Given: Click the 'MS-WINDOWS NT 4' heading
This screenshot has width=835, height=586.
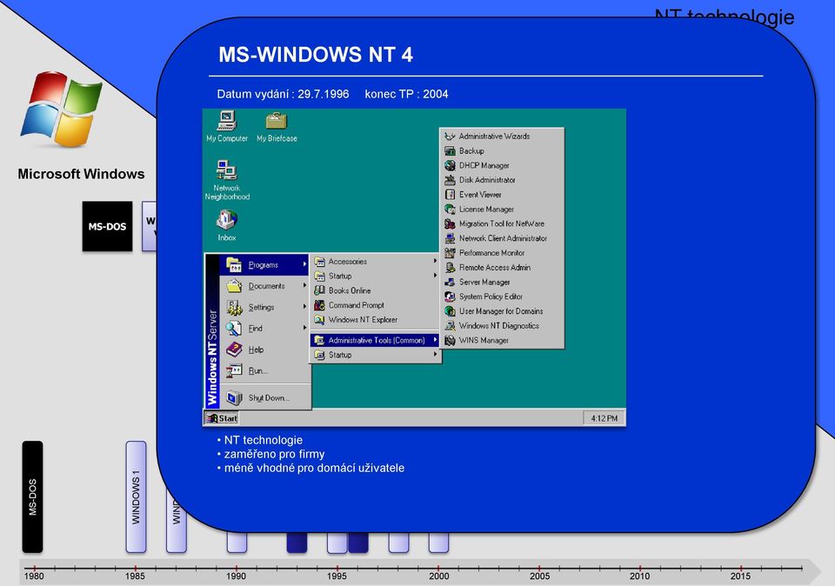Looking at the screenshot, I should (x=316, y=55).
